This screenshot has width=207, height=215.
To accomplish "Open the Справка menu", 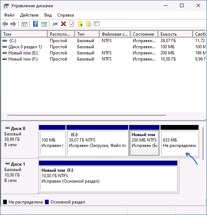I will 66,15.
